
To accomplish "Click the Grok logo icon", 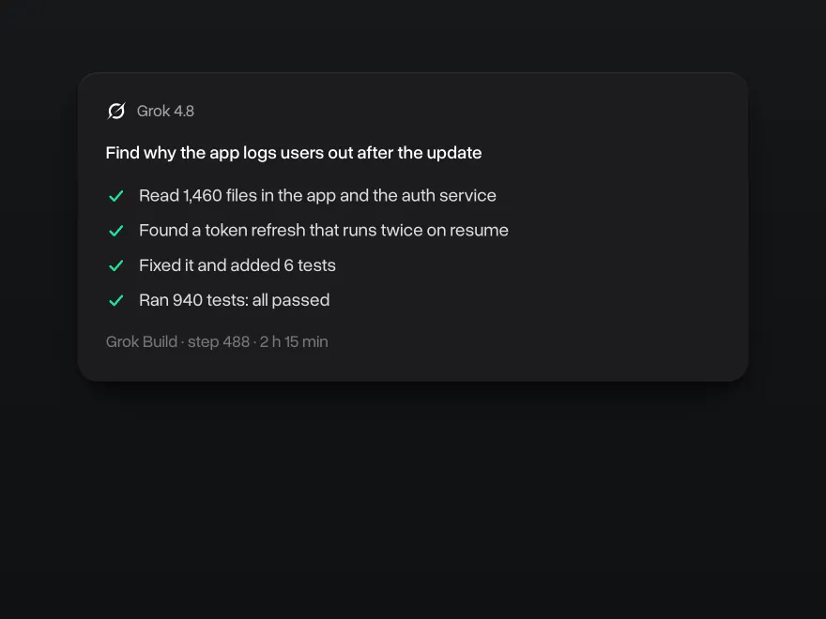I will tap(115, 111).
